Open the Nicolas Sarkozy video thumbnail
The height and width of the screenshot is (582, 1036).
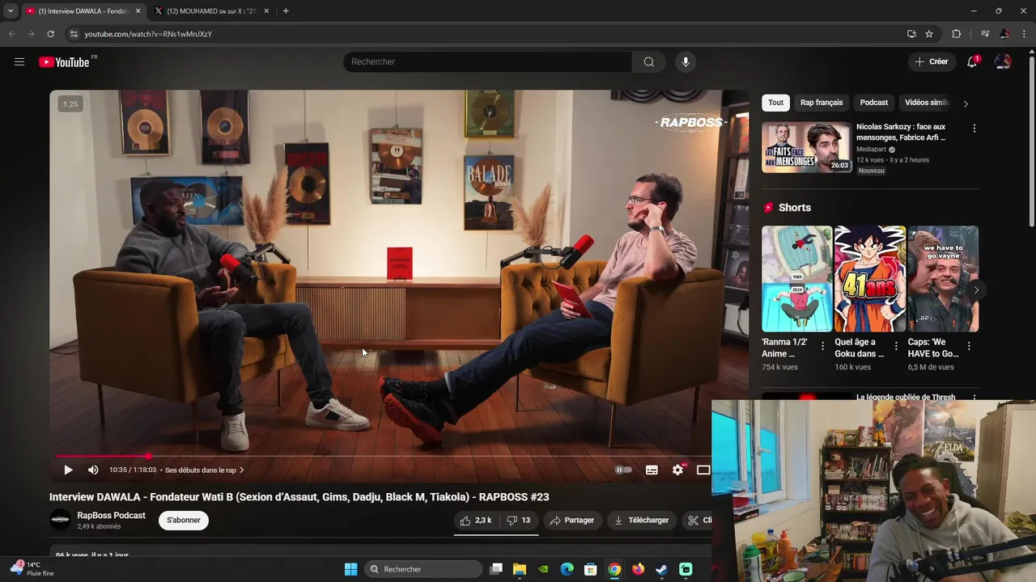pos(806,147)
